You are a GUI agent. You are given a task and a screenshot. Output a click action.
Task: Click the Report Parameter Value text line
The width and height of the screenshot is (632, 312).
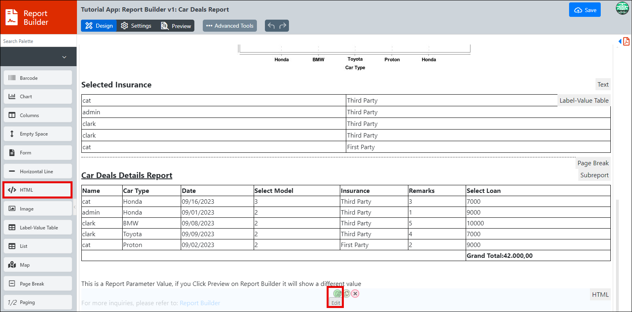[221, 284]
